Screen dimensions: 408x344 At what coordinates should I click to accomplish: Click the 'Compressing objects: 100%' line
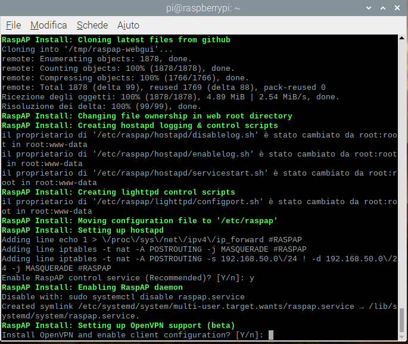(126, 78)
